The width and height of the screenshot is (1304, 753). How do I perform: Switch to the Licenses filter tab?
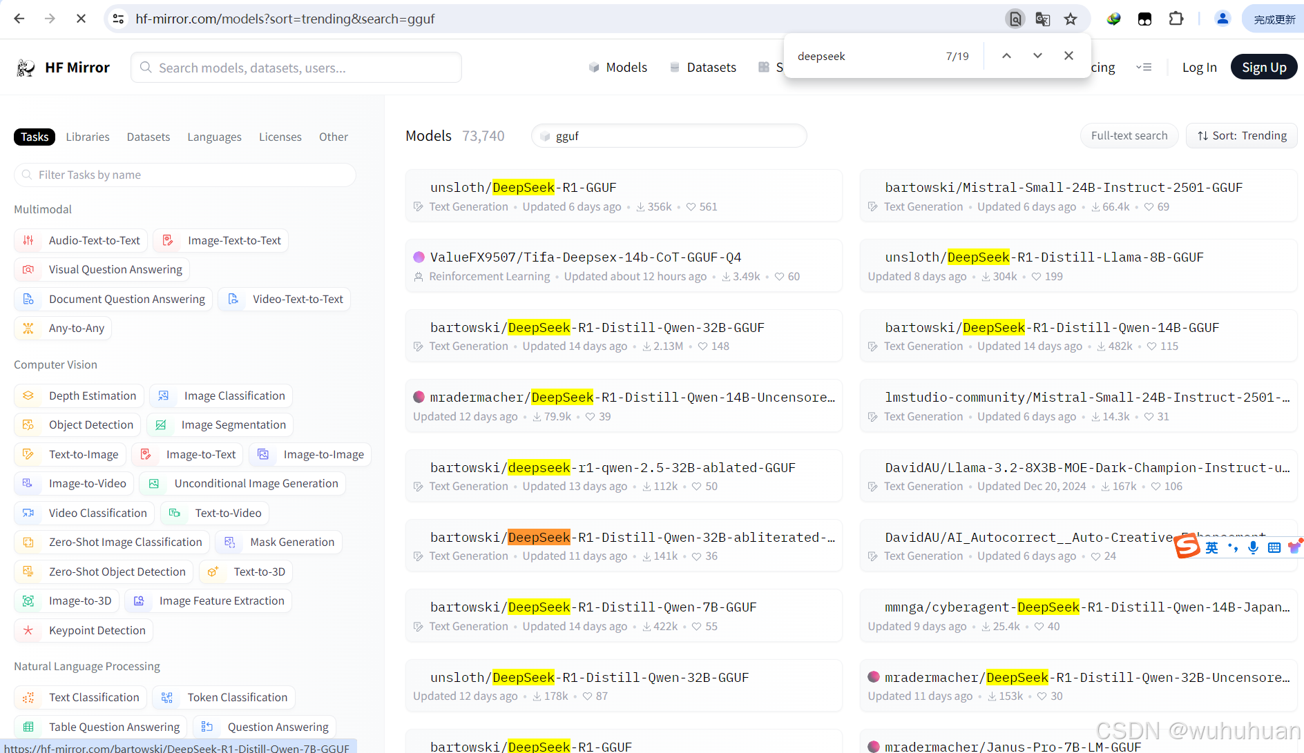pyautogui.click(x=280, y=137)
